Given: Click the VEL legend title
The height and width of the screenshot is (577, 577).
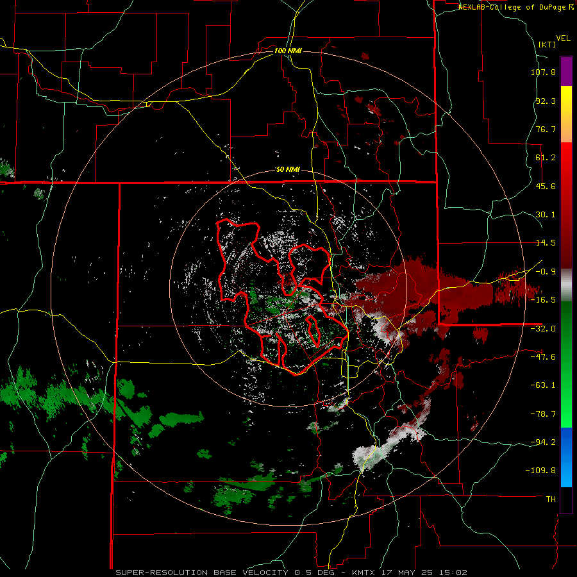Looking at the screenshot, I should click(563, 38).
